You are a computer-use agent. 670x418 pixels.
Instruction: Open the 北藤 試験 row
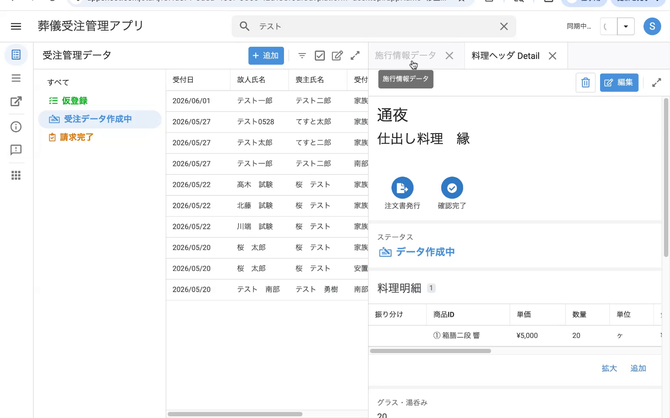[x=267, y=206]
